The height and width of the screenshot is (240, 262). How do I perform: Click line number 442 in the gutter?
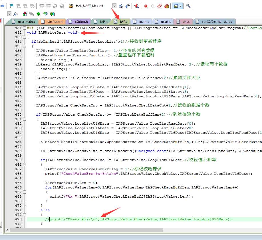[18, 78]
